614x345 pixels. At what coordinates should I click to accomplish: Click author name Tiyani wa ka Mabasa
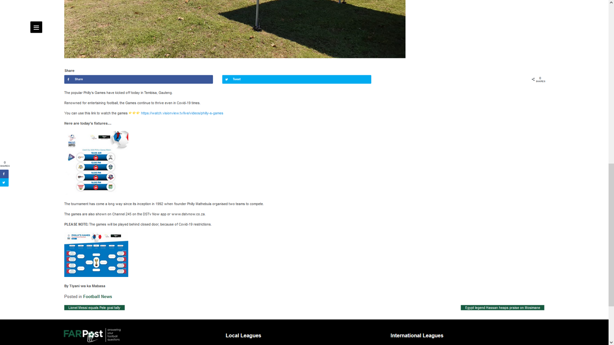pos(87,286)
